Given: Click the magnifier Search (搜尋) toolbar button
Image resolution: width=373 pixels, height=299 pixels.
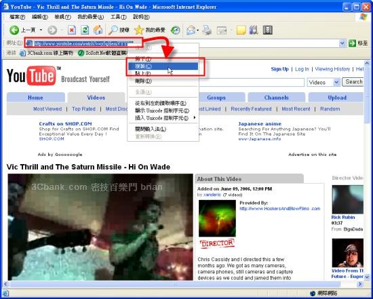Looking at the screenshot, I should pos(119,30).
